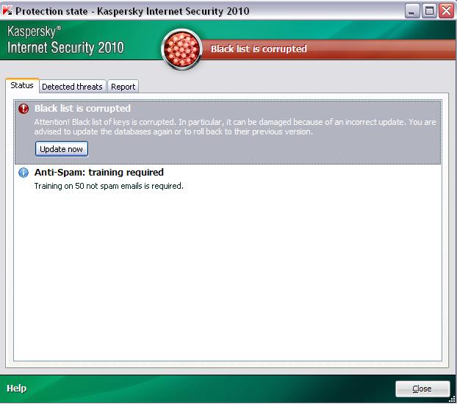Select the Status tab
Viewport: 457px width, 404px height.
coord(22,85)
